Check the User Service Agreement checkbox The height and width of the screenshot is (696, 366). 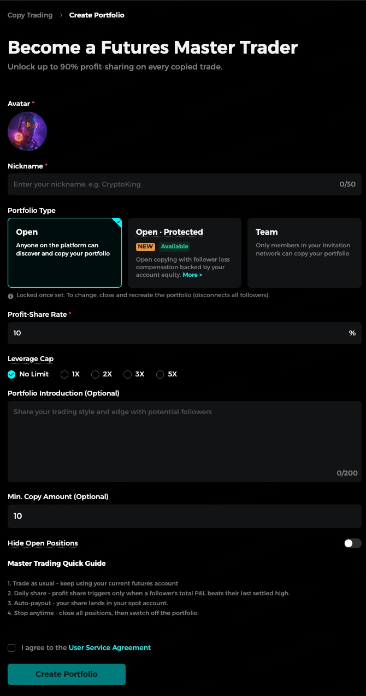point(11,648)
